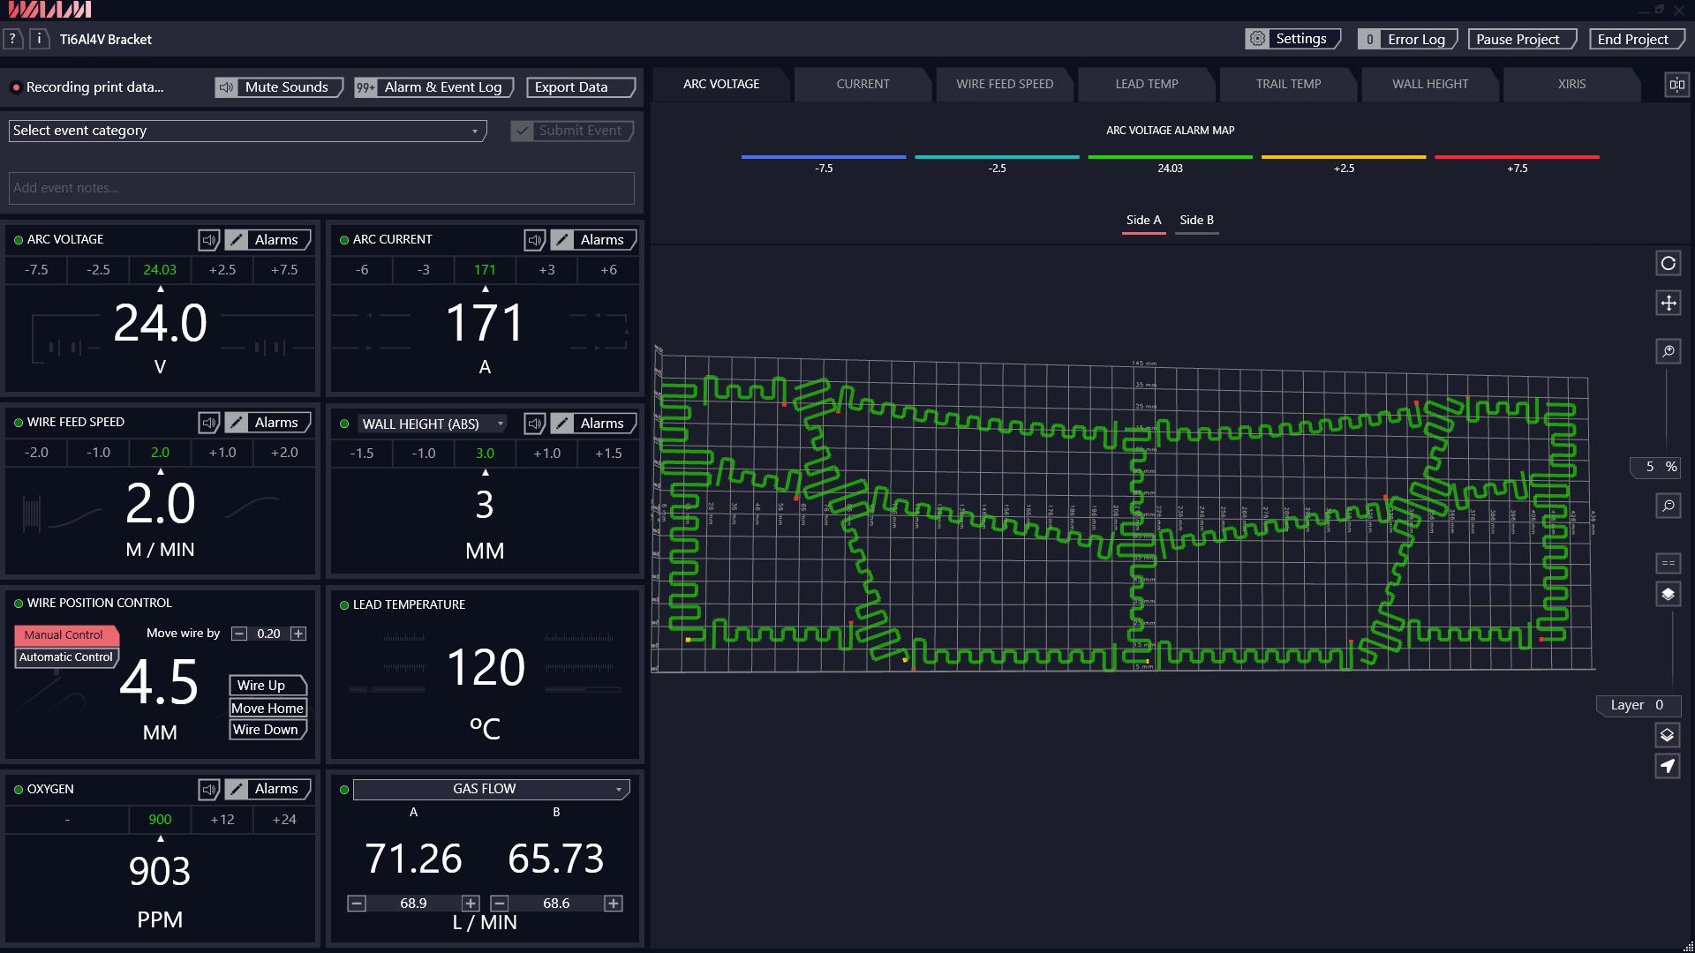
Task: Open Select event category dropdown
Action: click(247, 131)
